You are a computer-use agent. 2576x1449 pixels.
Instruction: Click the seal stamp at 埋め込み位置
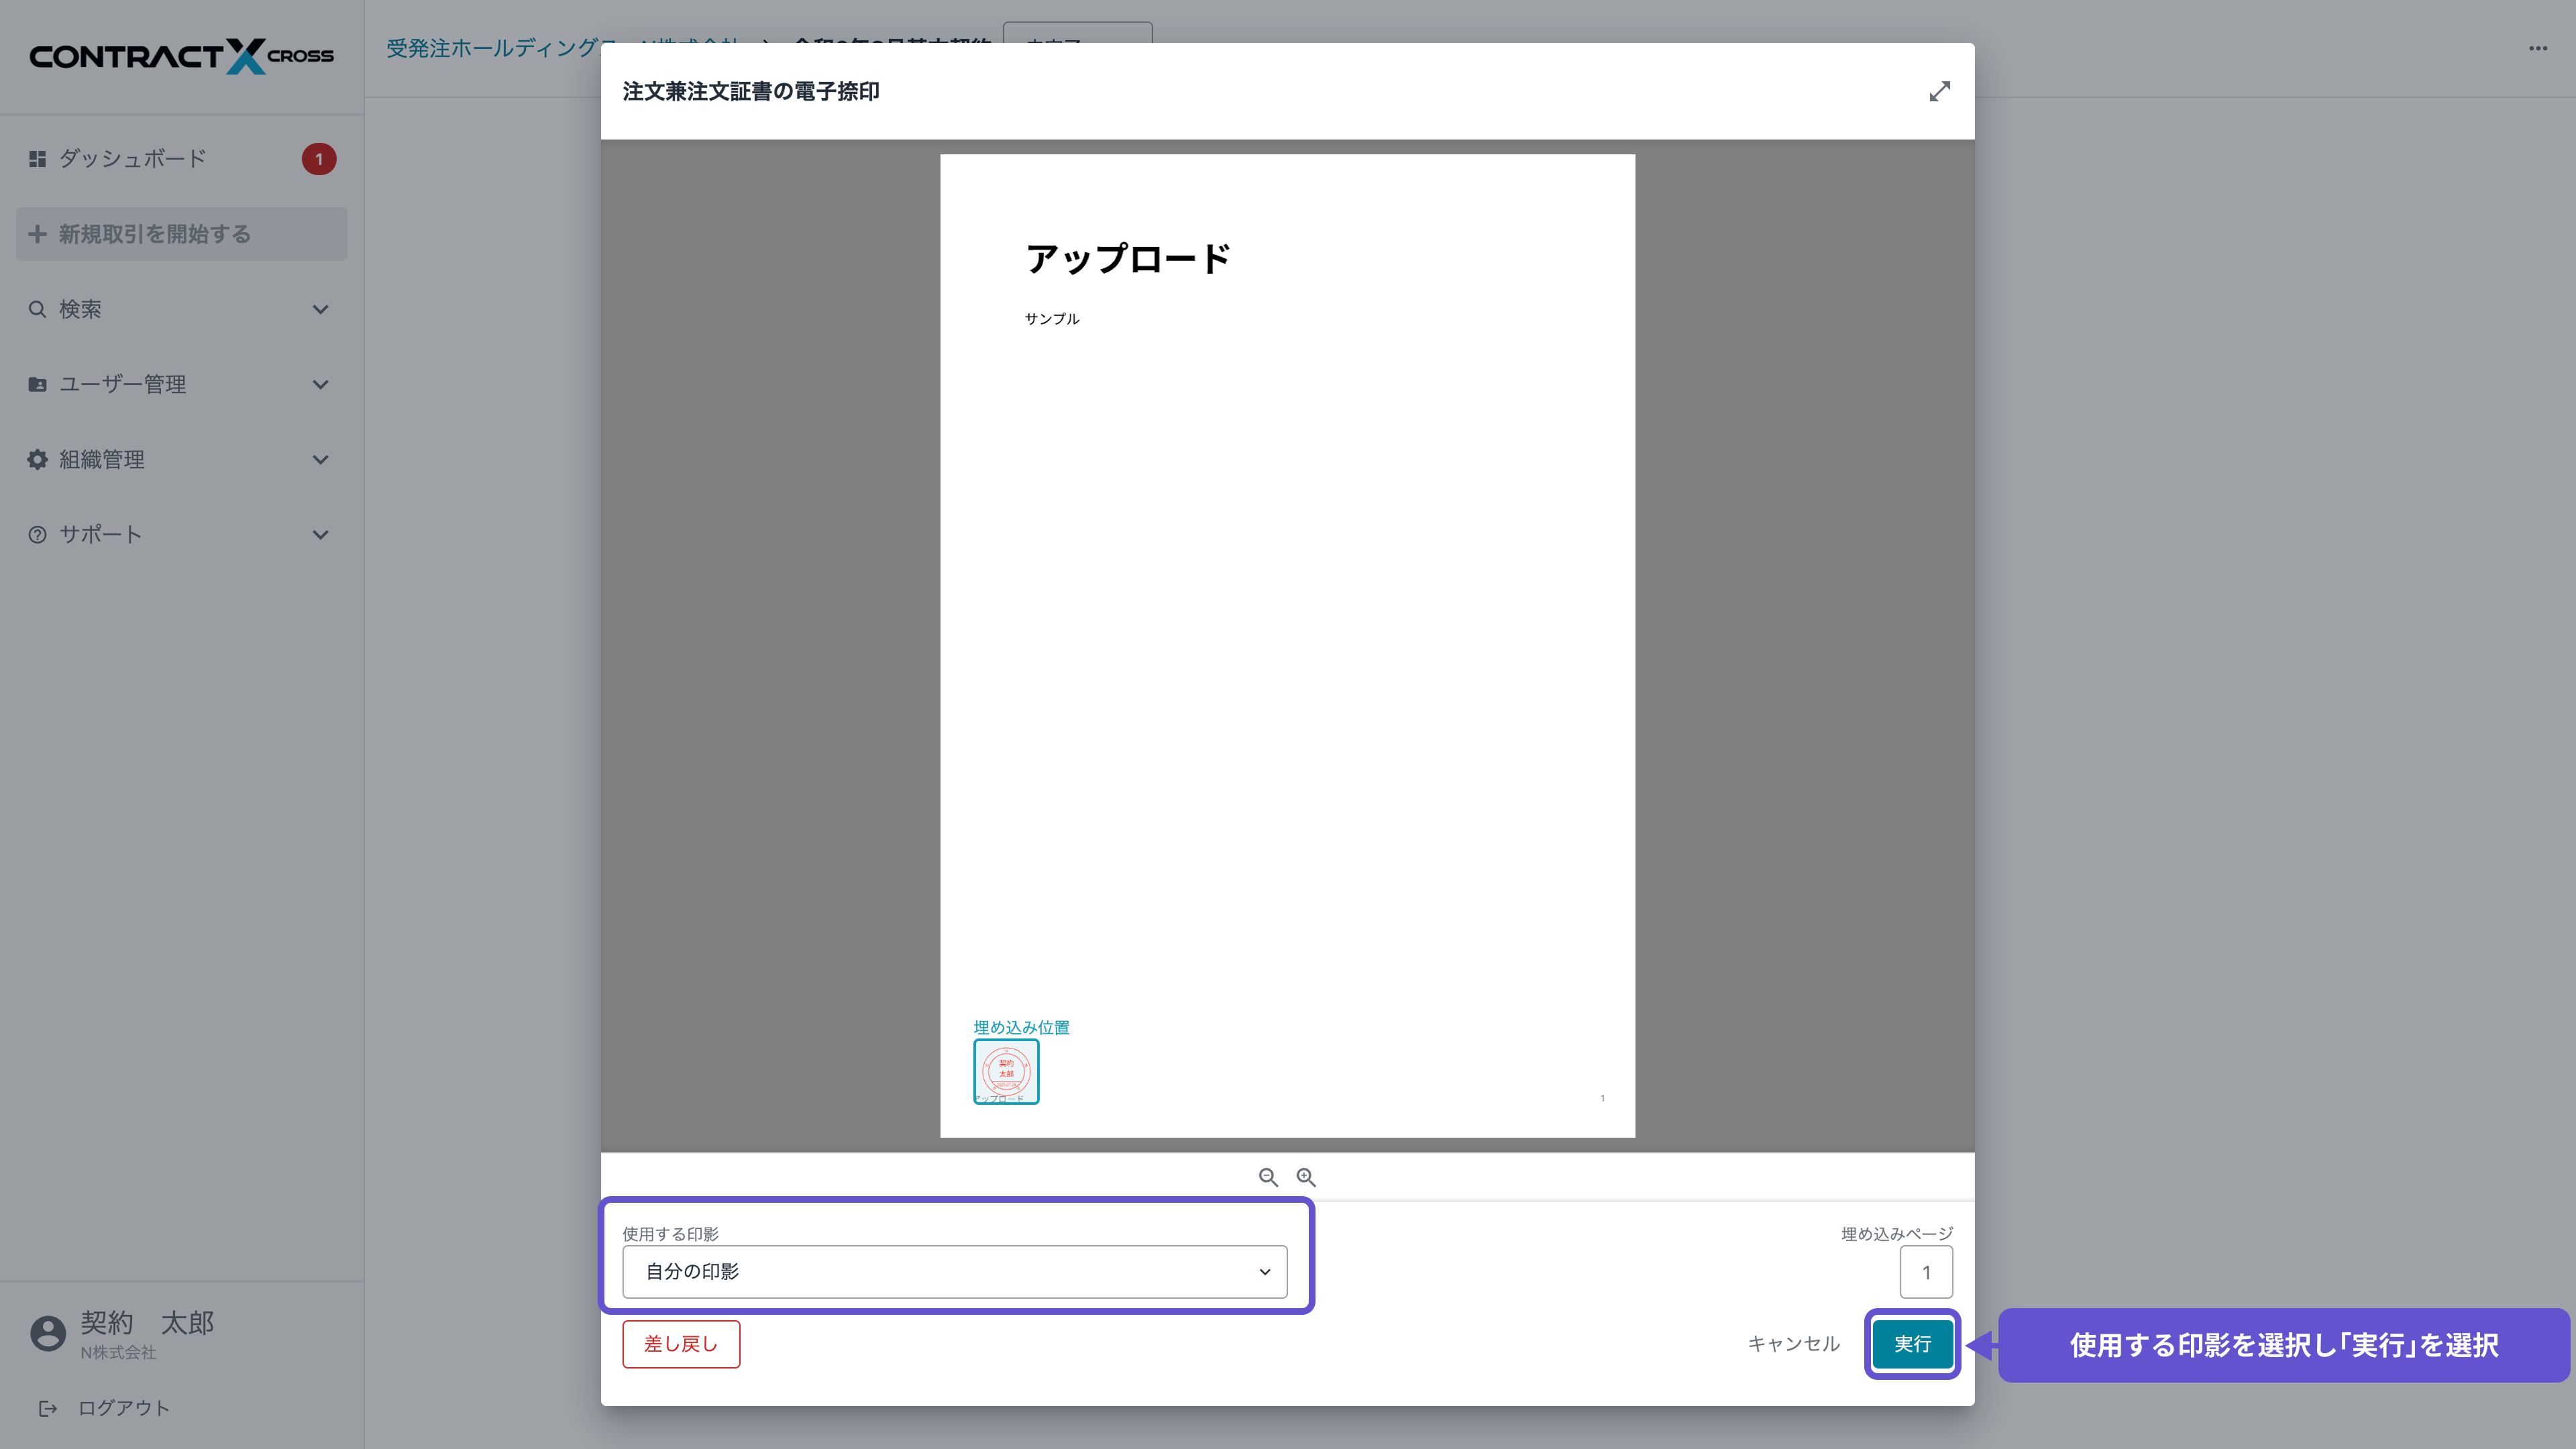coord(1006,1071)
